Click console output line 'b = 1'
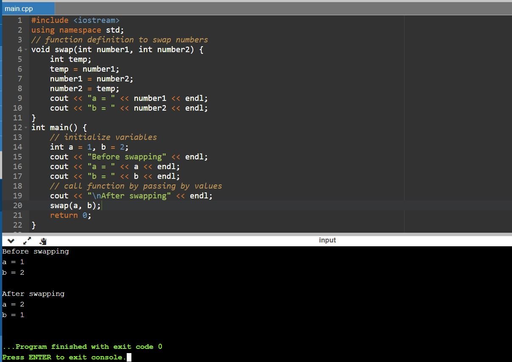This screenshot has width=512, height=362. (13, 315)
